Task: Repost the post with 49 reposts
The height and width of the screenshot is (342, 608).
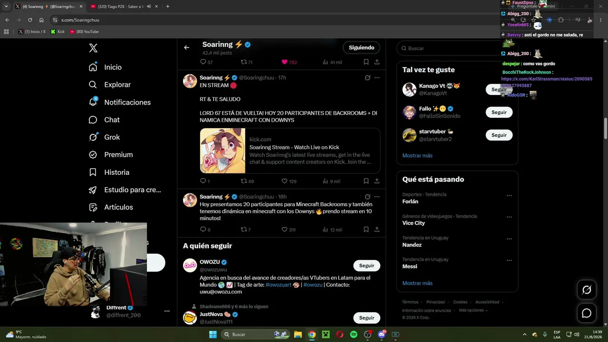Action: pyautogui.click(x=247, y=181)
